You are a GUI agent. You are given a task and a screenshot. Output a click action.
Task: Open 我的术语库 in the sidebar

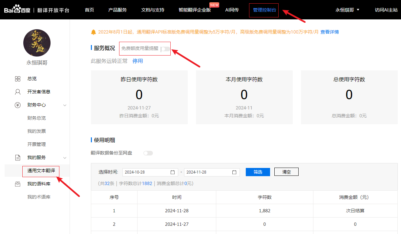[39, 197]
